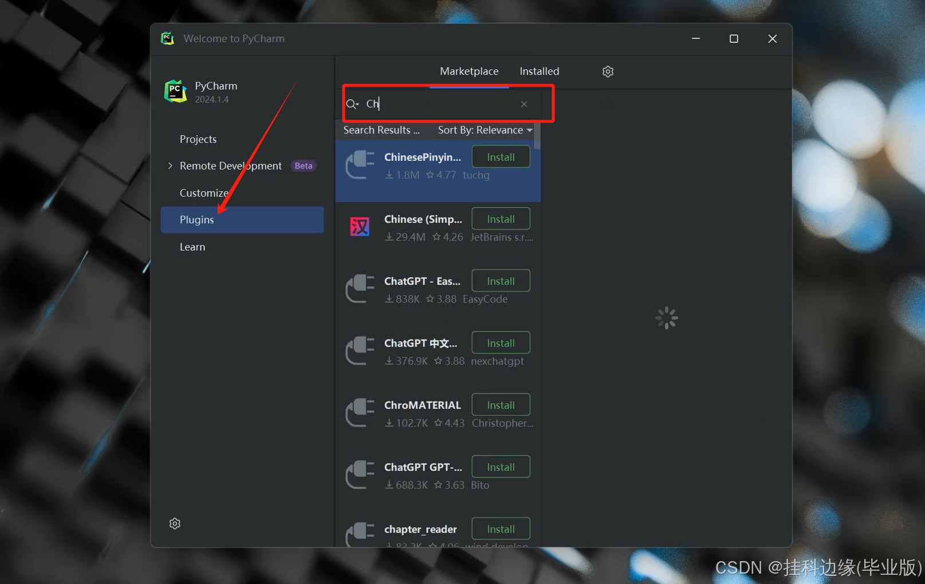This screenshot has width=925, height=584.
Task: Click the PyCharm icon in the title bar
Action: (167, 38)
